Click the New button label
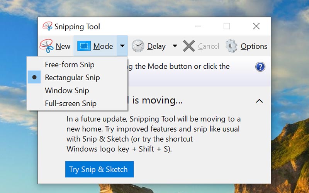Viewport: 309px width, 193px height. [63, 46]
